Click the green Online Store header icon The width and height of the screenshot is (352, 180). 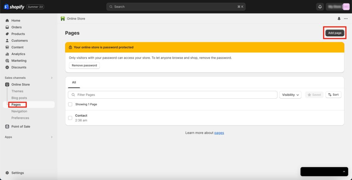(x=63, y=19)
